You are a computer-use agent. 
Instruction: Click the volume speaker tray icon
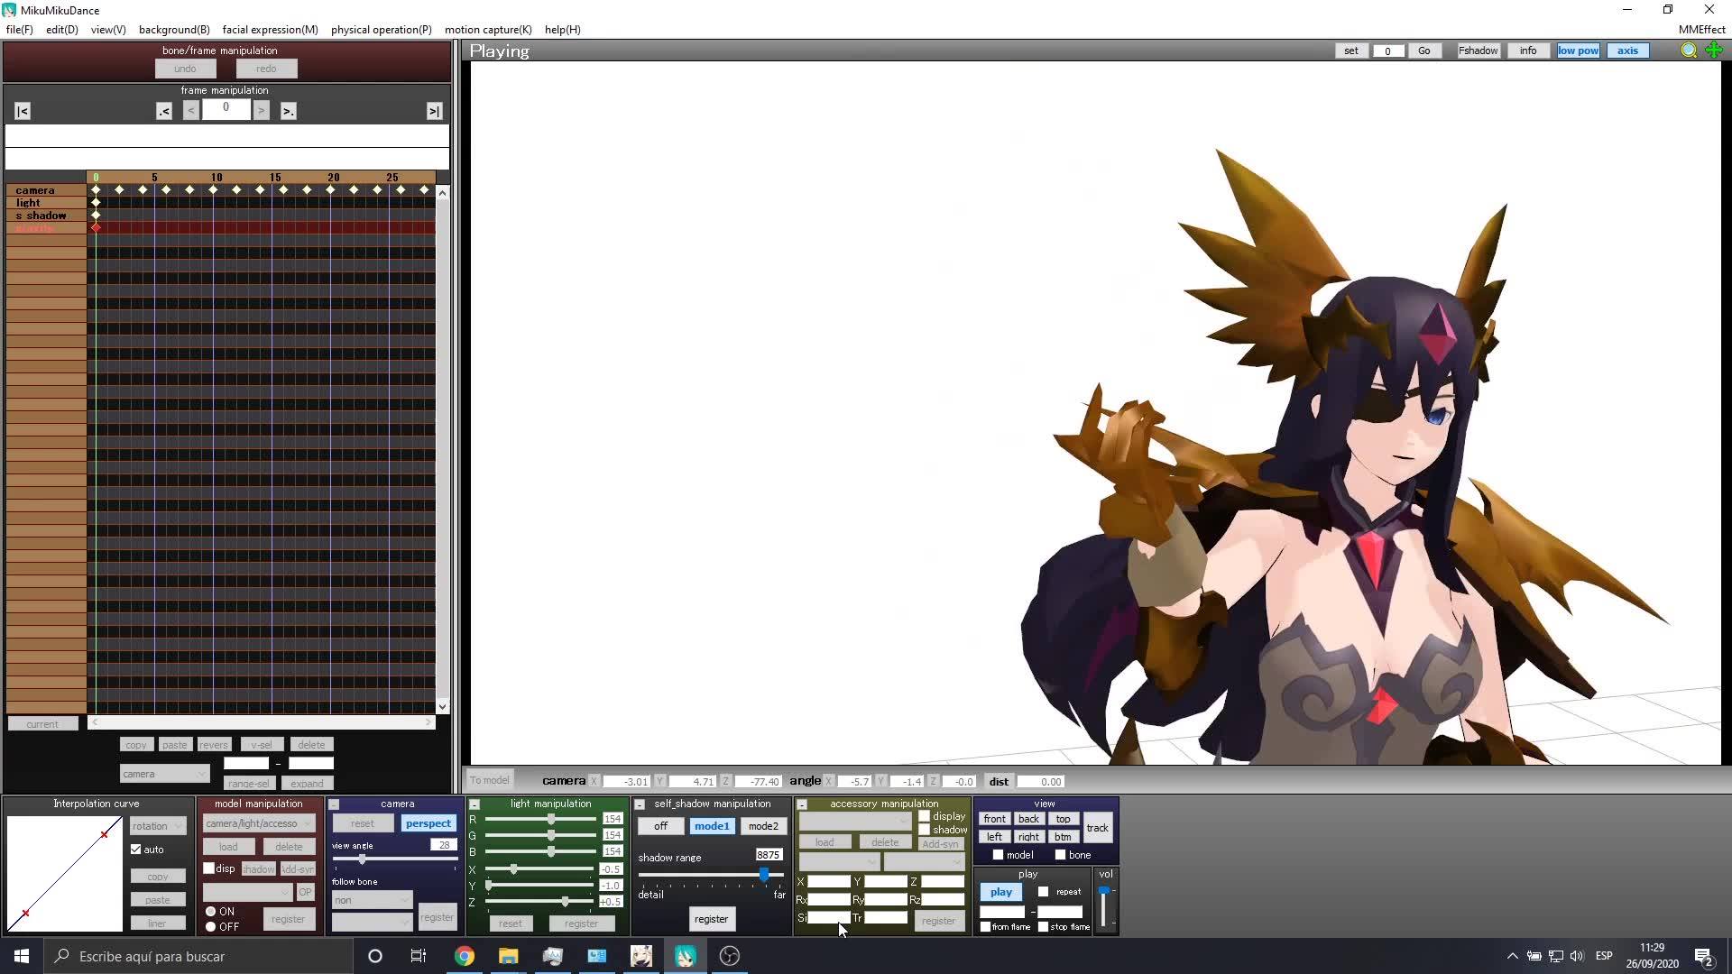pos(1577,956)
